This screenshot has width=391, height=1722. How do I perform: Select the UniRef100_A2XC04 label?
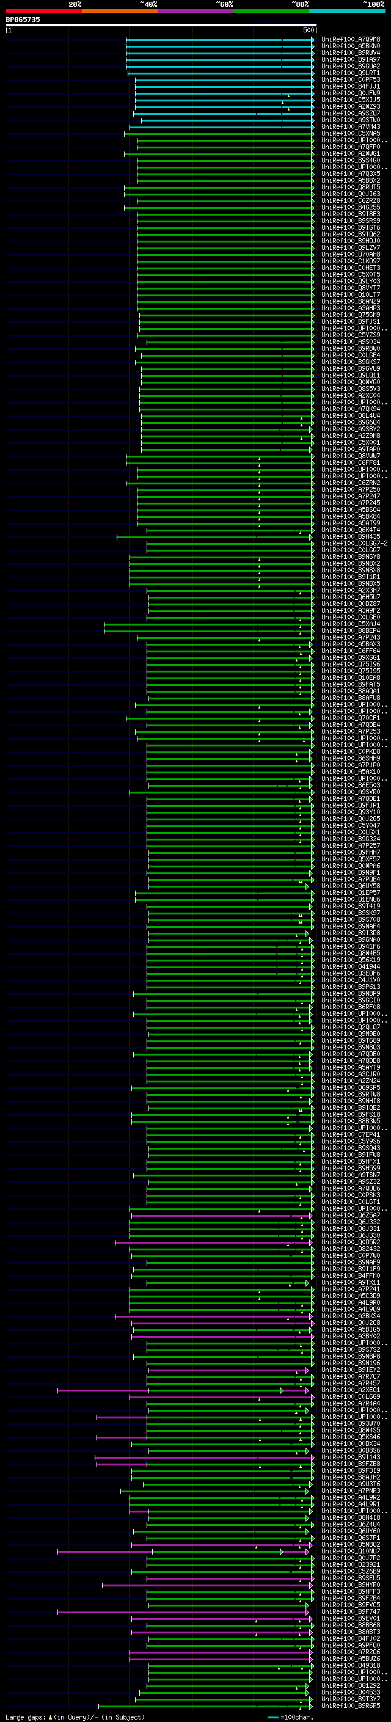(351, 395)
